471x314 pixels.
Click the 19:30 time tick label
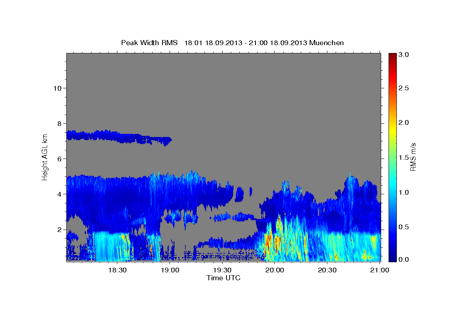point(222,270)
